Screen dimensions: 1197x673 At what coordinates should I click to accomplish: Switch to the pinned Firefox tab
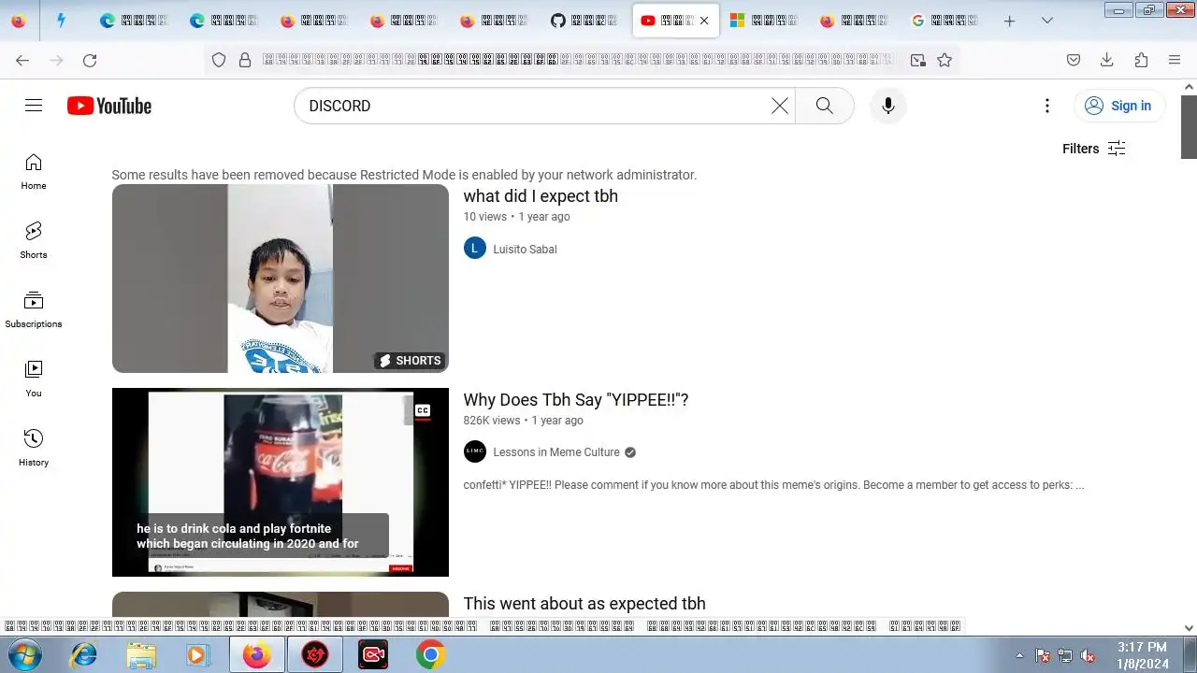tap(18, 21)
